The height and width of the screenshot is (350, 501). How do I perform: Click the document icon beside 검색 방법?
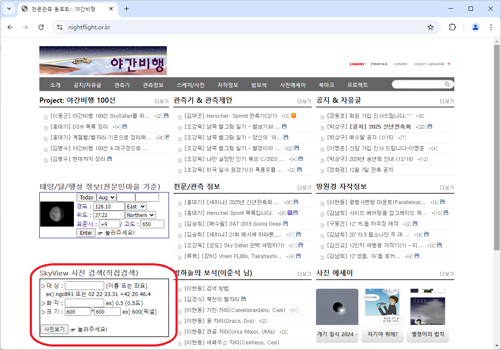click(180, 290)
